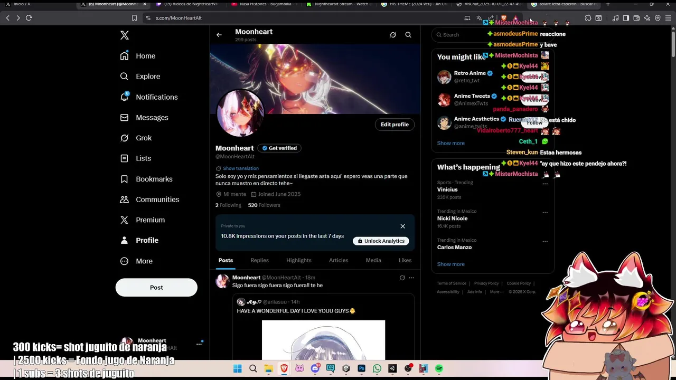Click Show translation link
Image resolution: width=676 pixels, height=380 pixels.
pos(240,168)
